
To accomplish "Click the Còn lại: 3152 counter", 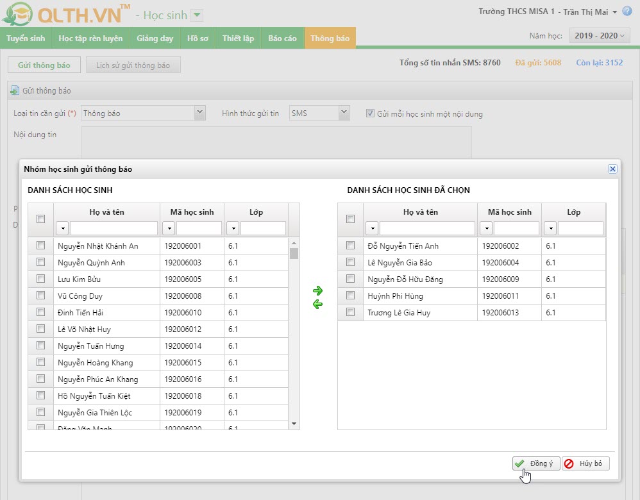I will pyautogui.click(x=599, y=62).
